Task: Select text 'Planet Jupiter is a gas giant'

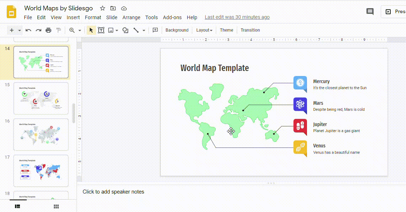Action: 336,131
